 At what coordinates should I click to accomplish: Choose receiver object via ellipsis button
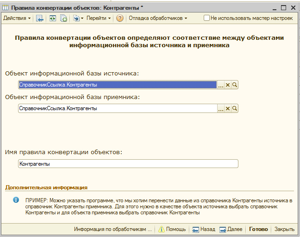pyautogui.click(x=221, y=108)
